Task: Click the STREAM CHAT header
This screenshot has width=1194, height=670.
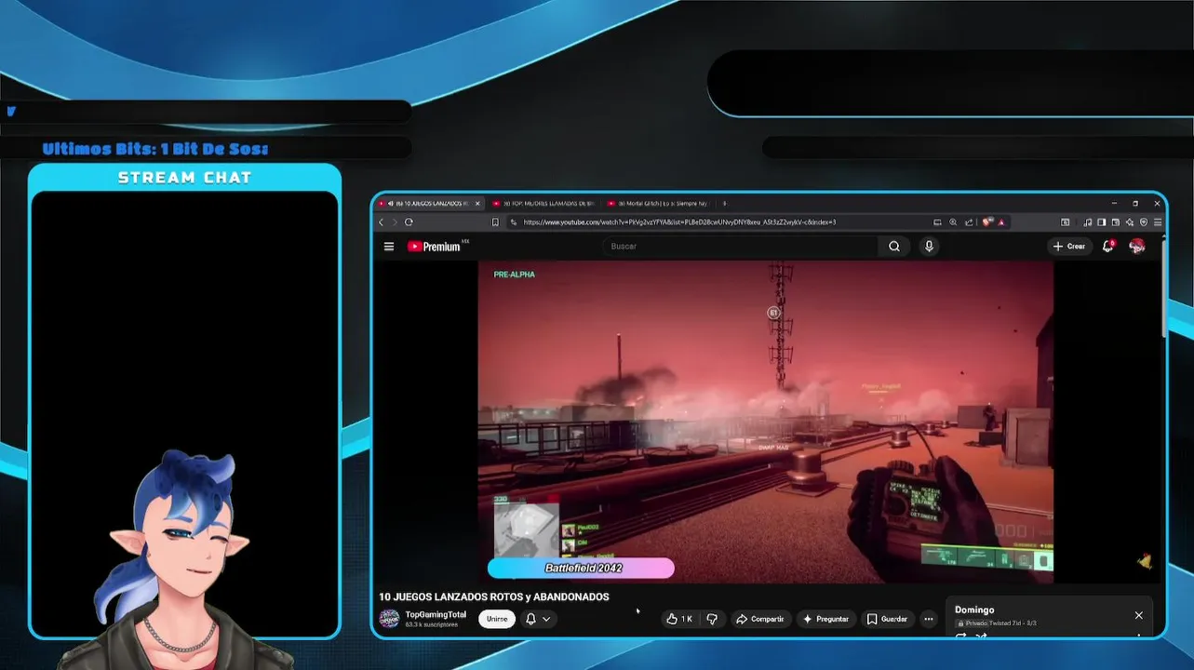Action: pos(184,178)
